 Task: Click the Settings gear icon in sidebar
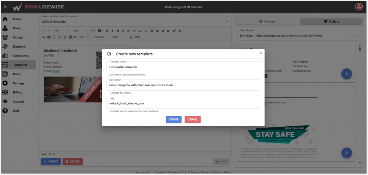click(5, 83)
